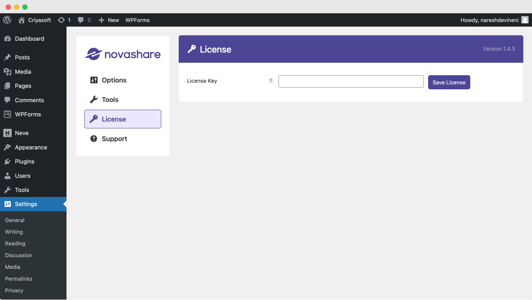Screen dimensions: 532x300
Task: Open the New content menu in admin bar
Action: [x=109, y=20]
